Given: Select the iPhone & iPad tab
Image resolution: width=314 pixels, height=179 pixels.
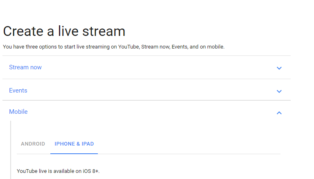Looking at the screenshot, I should [74, 144].
